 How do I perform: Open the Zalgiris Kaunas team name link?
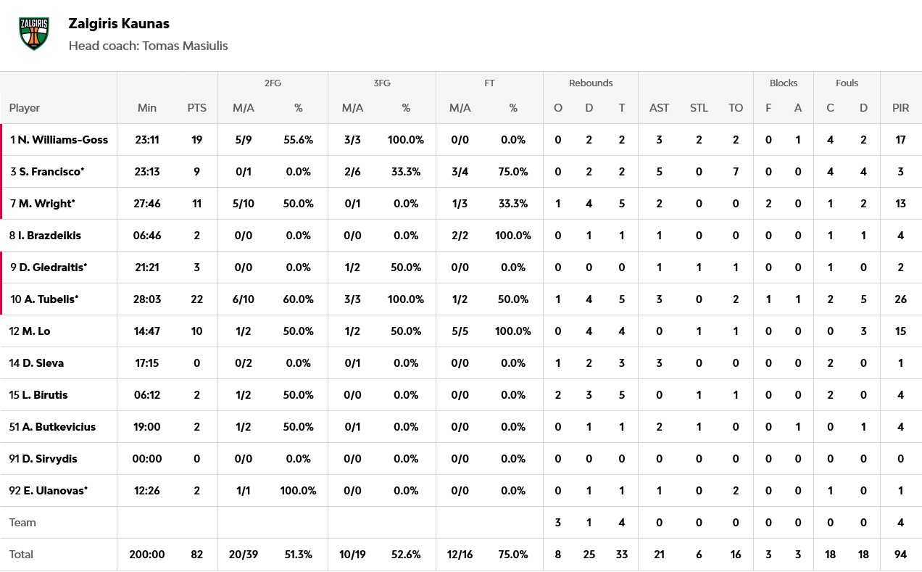(119, 23)
